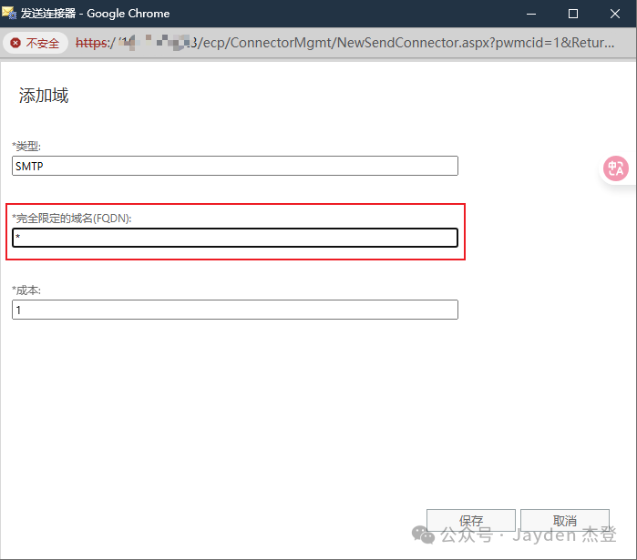Focus the 完全限定的域名(FQDN) input box
Image resolution: width=637 pixels, height=560 pixels.
pyautogui.click(x=234, y=238)
